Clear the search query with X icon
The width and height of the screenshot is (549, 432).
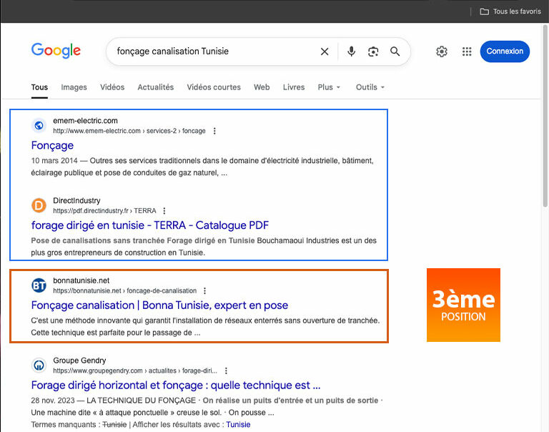click(325, 51)
